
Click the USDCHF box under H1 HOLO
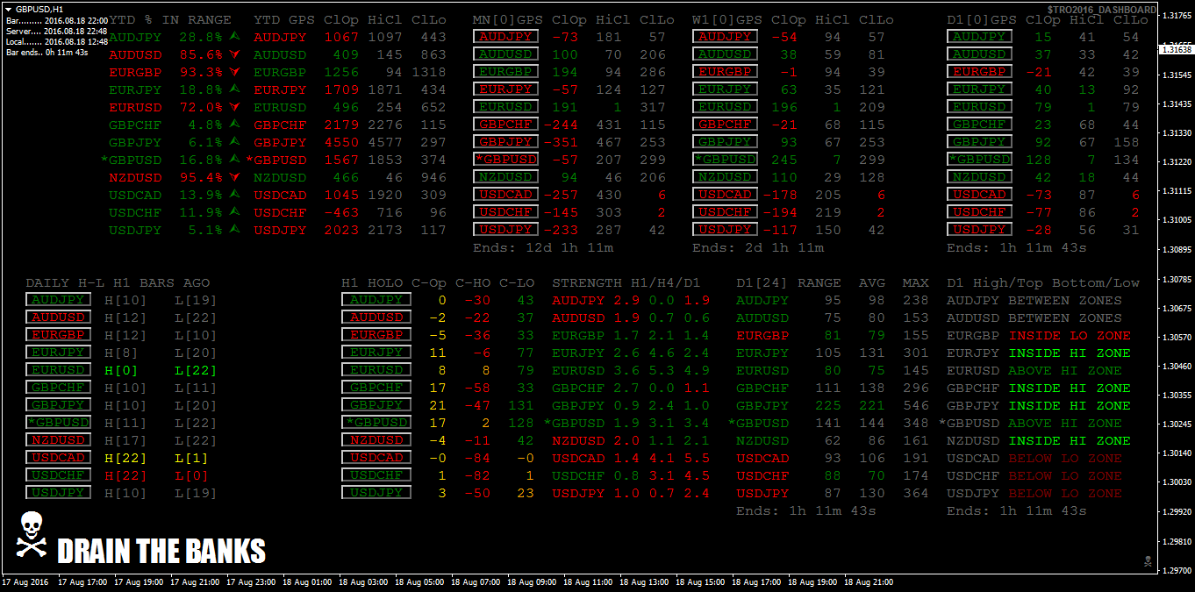(376, 475)
